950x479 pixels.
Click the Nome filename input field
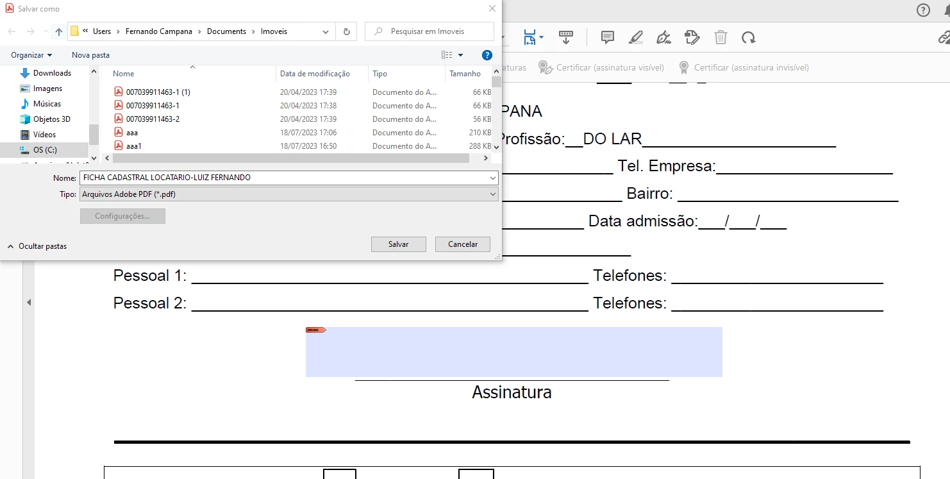(283, 178)
